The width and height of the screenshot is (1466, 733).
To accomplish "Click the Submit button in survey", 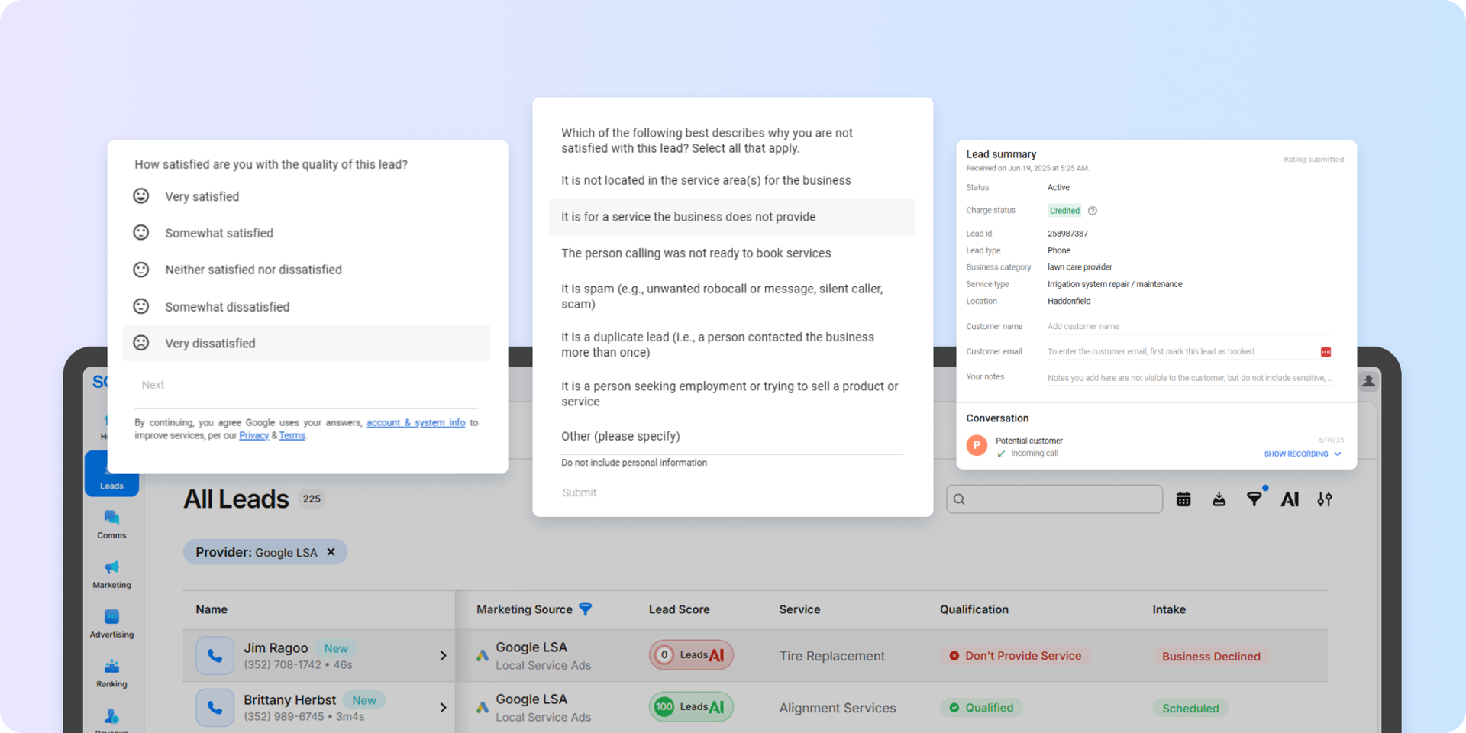I will [580, 493].
